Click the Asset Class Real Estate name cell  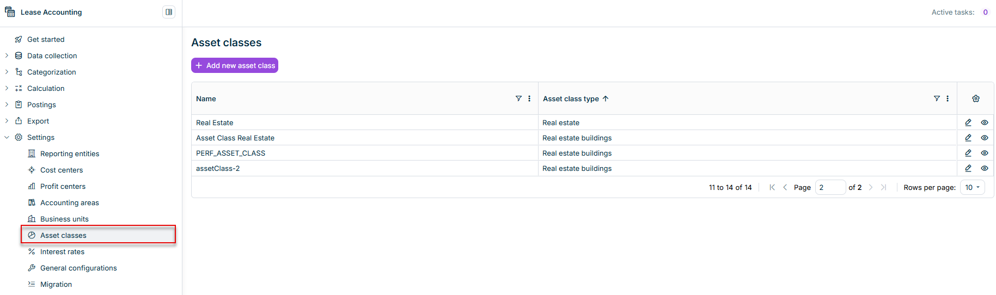[x=365, y=138]
